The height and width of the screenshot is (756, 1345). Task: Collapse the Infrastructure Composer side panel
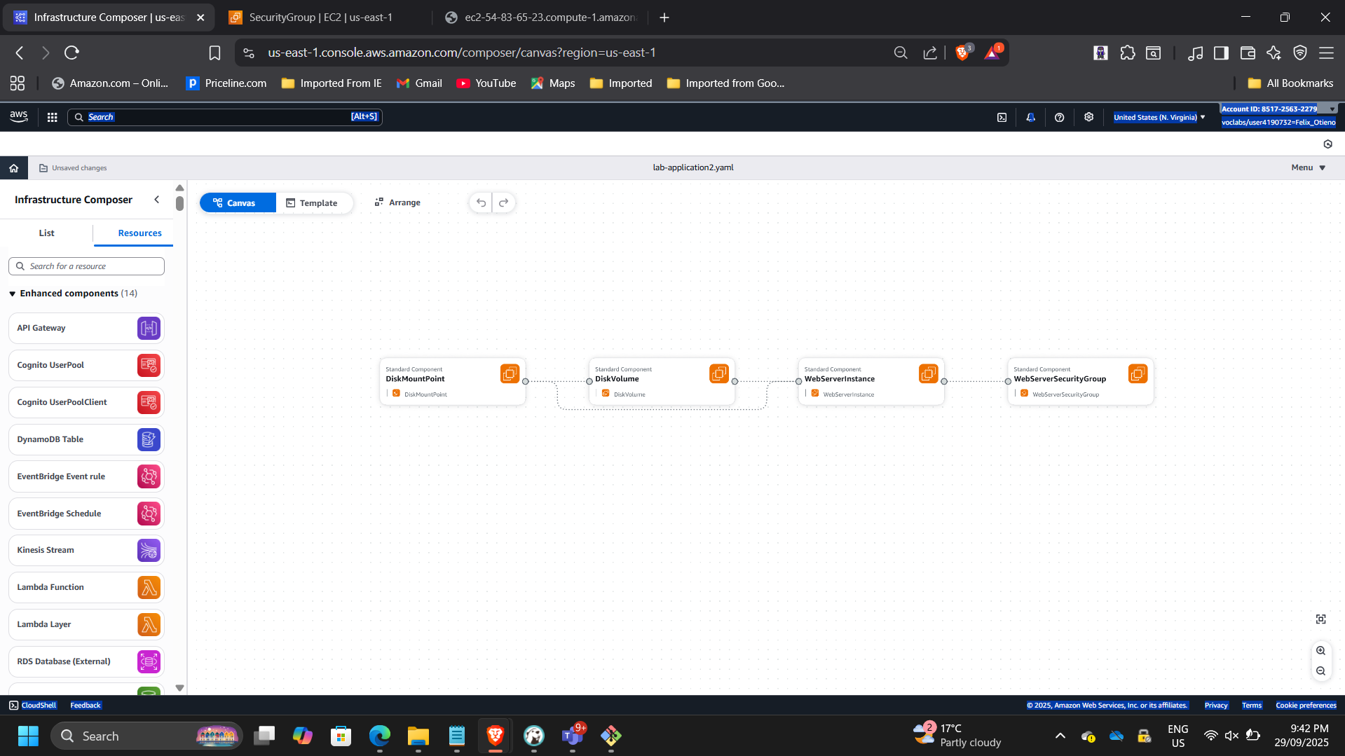(x=156, y=199)
